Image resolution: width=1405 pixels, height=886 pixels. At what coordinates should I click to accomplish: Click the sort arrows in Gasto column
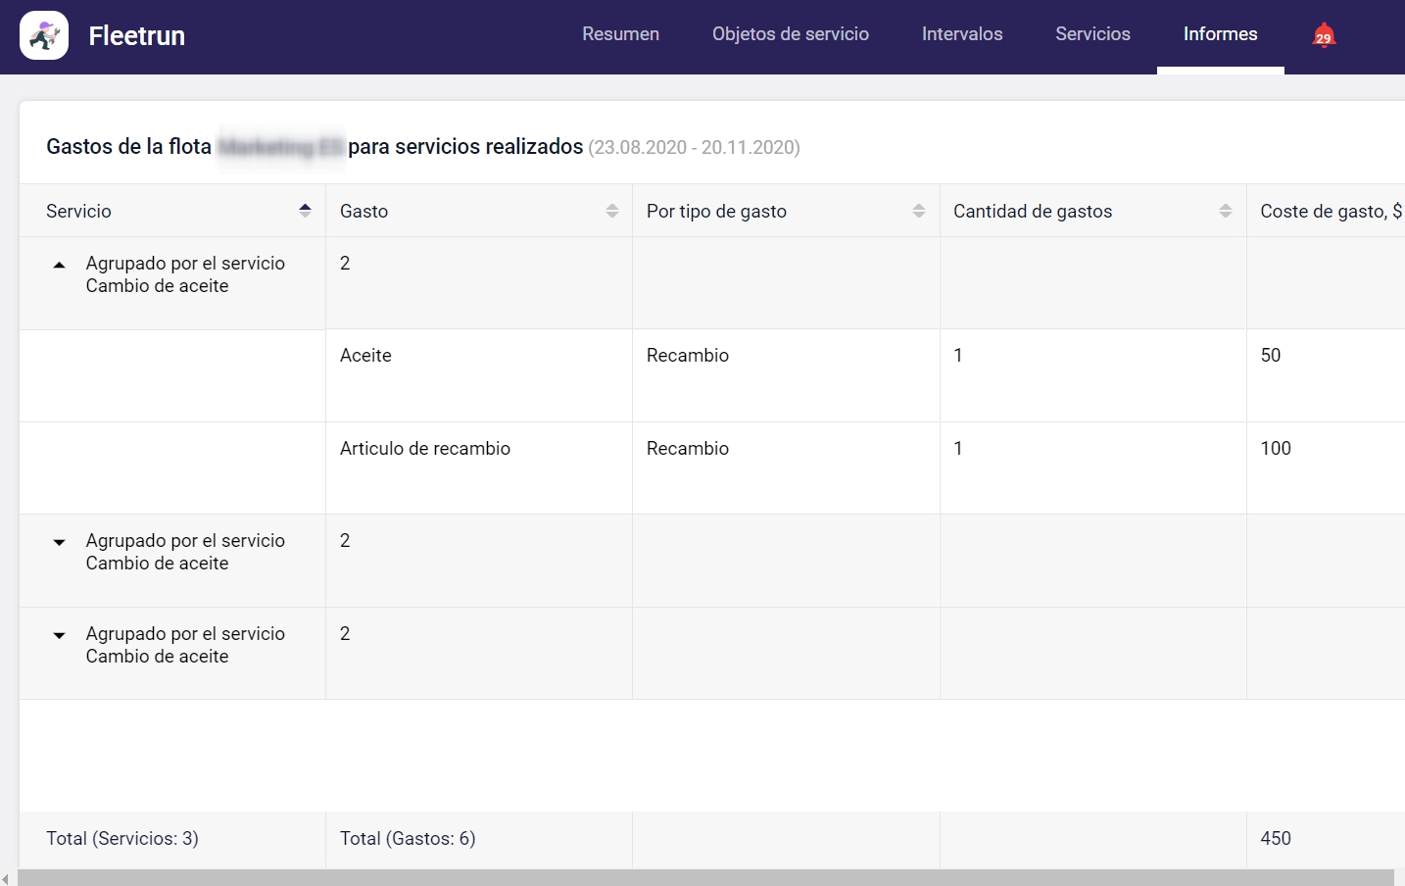[x=612, y=211]
